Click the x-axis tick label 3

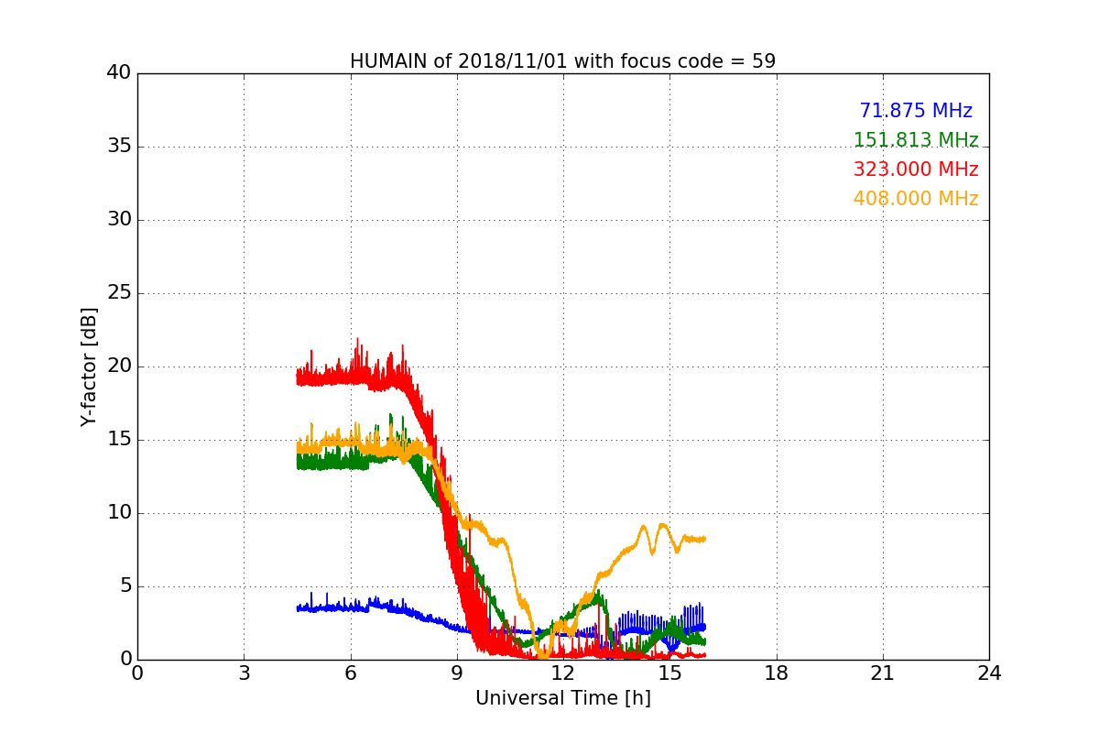click(244, 673)
